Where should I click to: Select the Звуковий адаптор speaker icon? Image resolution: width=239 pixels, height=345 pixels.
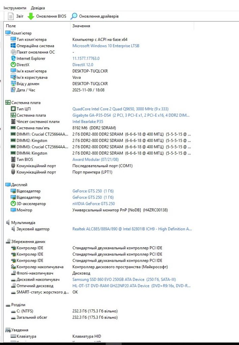tap(13, 229)
